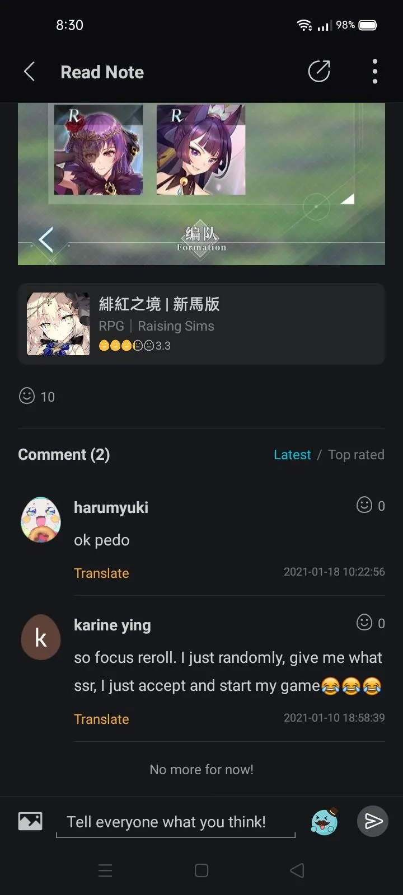Tap the Android back triangle button
The height and width of the screenshot is (895, 403).
[297, 870]
